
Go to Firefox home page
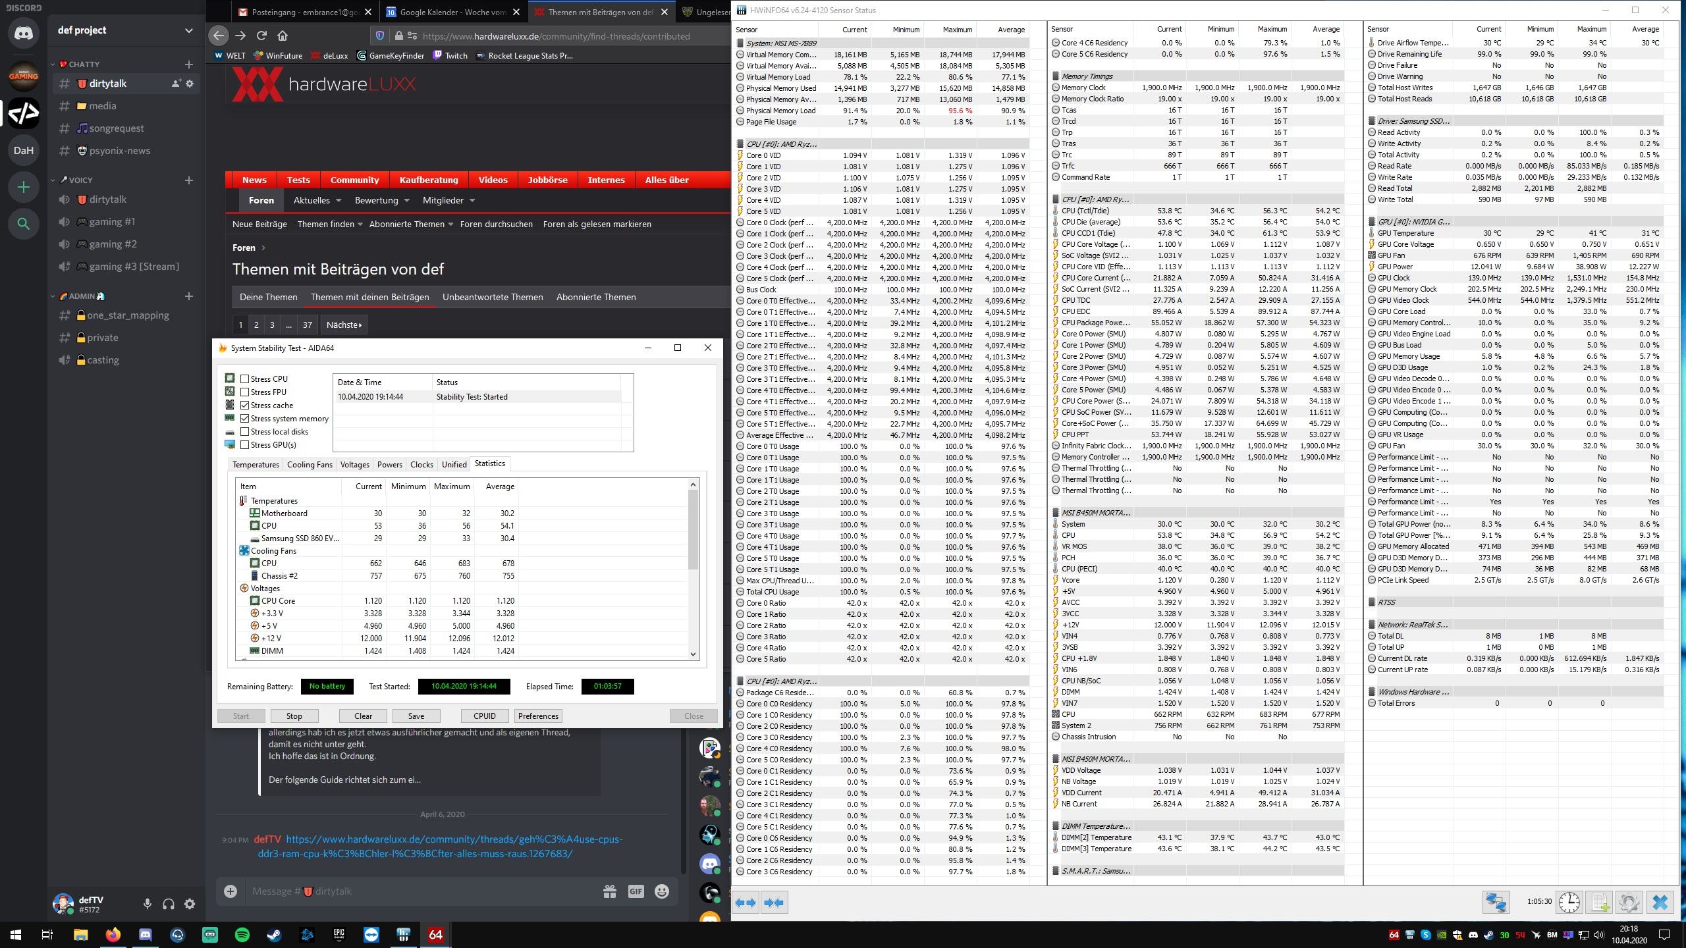tap(283, 36)
